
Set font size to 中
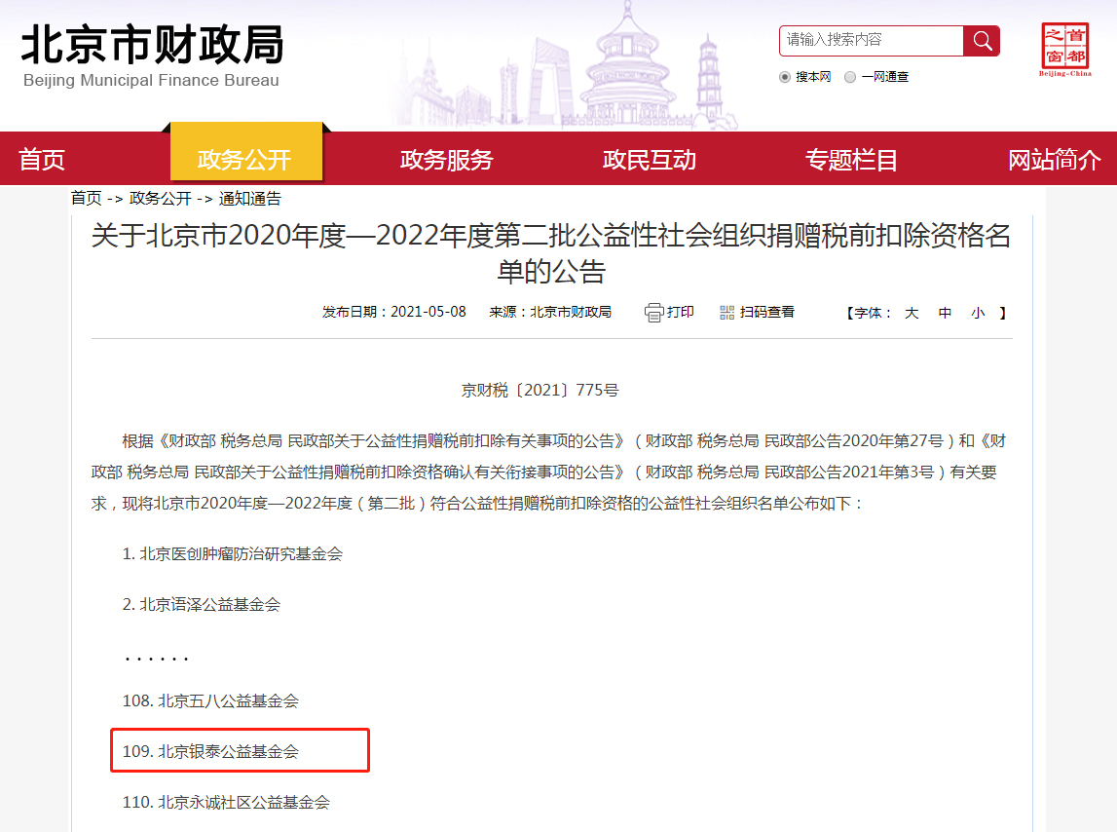[x=945, y=313]
